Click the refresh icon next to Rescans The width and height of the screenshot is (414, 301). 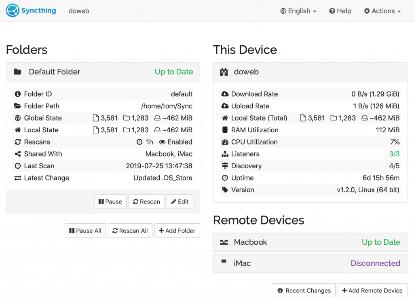pos(18,142)
